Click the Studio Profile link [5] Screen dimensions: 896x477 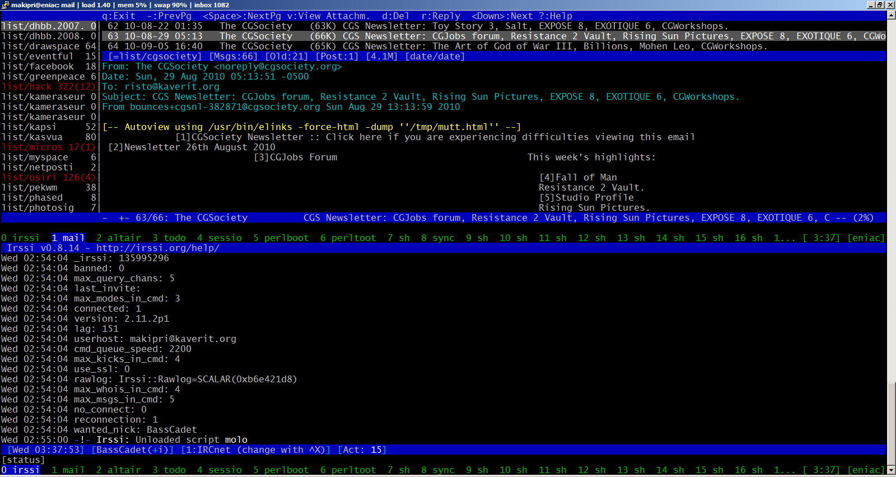click(586, 197)
